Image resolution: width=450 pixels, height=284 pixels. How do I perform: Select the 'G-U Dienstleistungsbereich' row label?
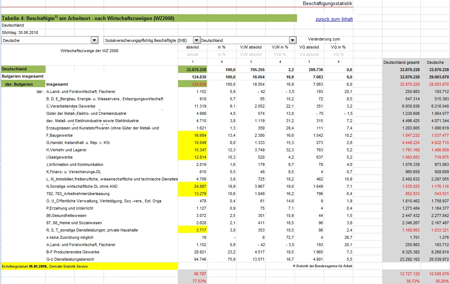(70, 259)
